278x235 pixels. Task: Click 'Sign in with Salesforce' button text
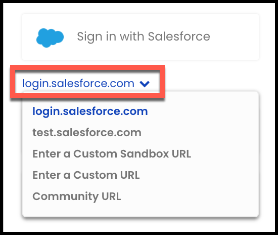[144, 37]
